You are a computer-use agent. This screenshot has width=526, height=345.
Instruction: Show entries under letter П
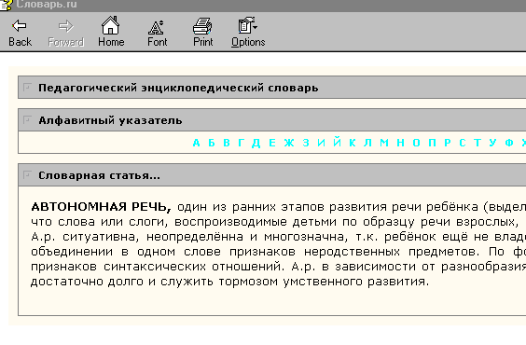tap(432, 143)
